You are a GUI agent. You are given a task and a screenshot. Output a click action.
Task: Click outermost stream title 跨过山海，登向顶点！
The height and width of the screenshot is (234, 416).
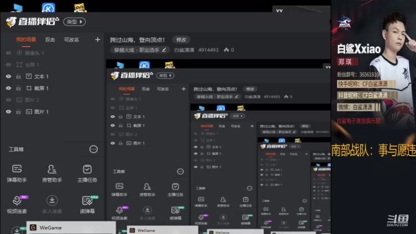coord(137,40)
